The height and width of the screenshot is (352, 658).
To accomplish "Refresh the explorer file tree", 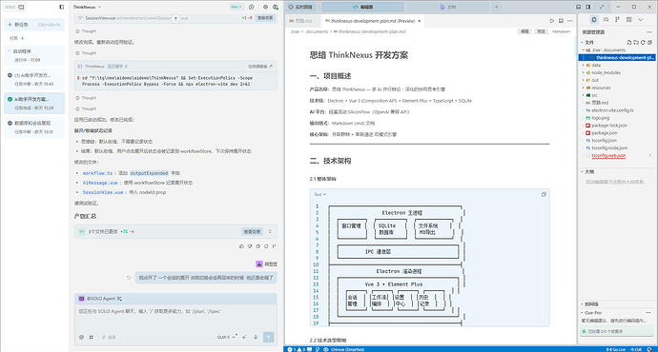I will [x=643, y=42].
